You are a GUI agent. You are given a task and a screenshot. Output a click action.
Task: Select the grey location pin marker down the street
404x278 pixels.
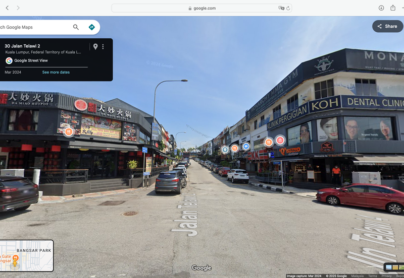point(225,150)
